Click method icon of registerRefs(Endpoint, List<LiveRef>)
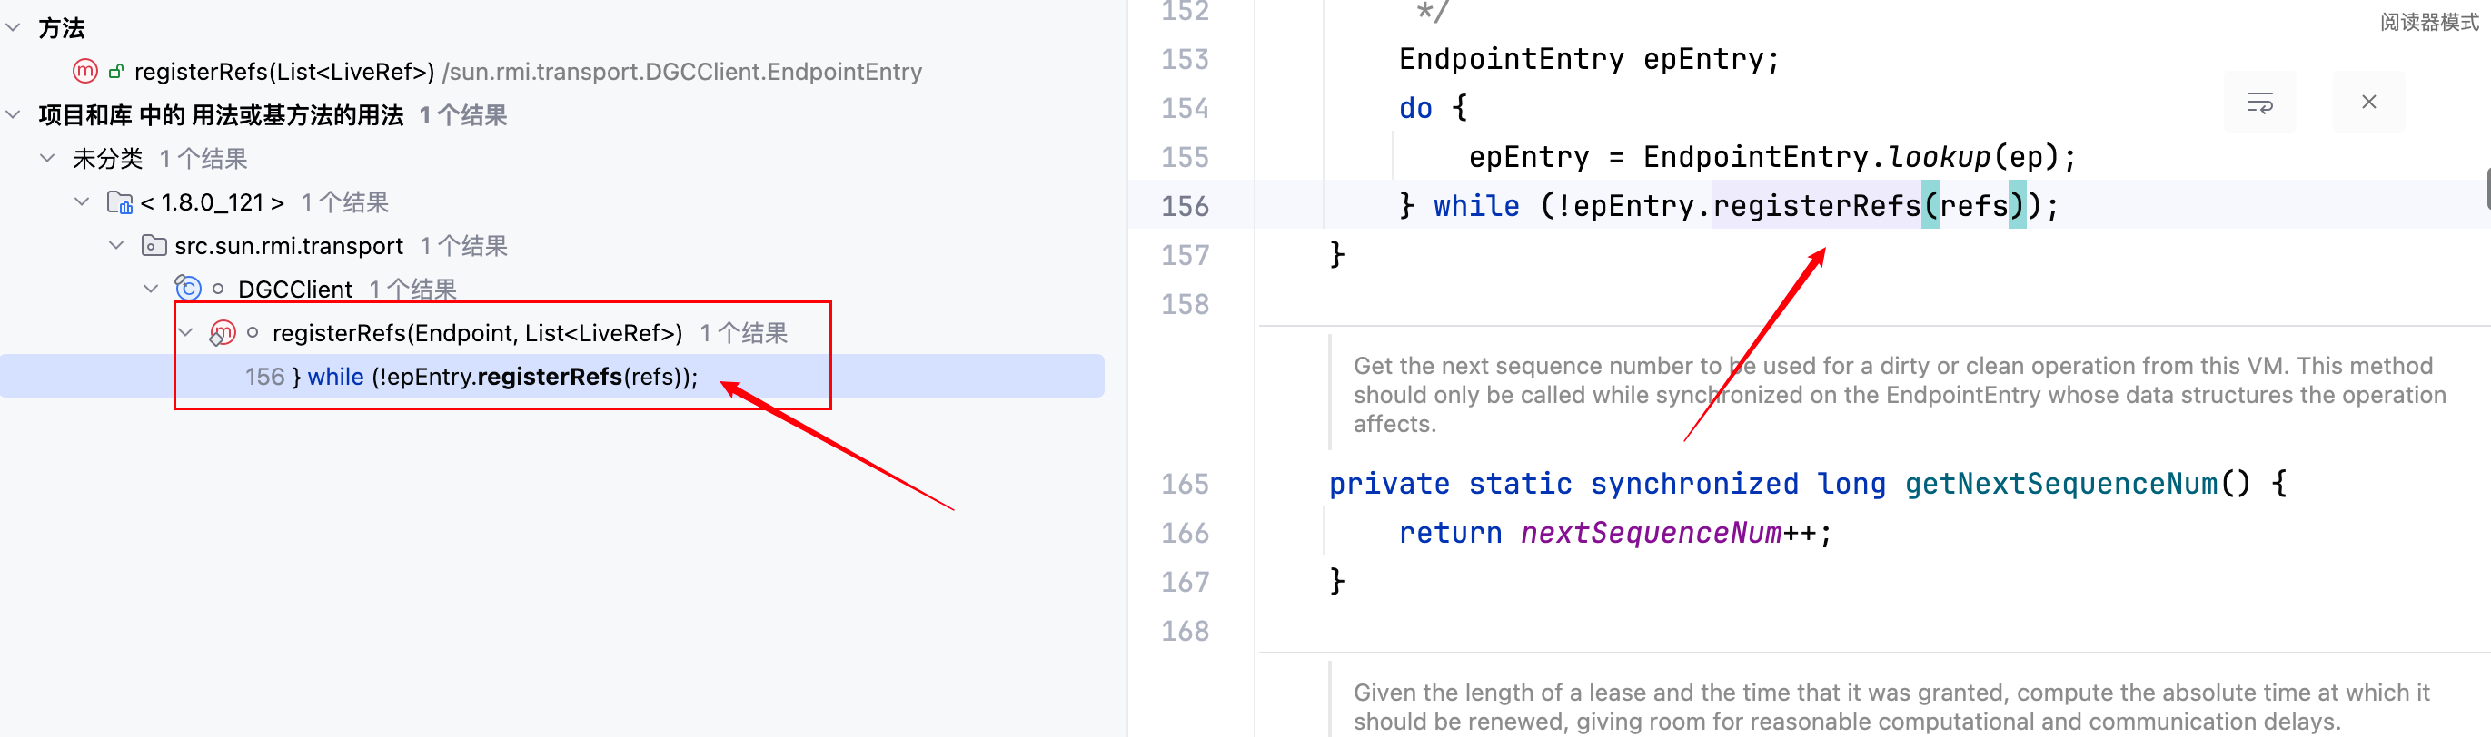This screenshot has width=2491, height=737. pos(223,333)
